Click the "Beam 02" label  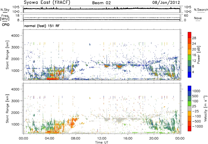click(101, 3)
